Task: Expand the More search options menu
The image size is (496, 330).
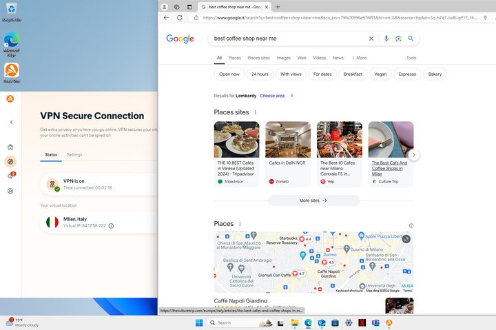Action: point(360,58)
